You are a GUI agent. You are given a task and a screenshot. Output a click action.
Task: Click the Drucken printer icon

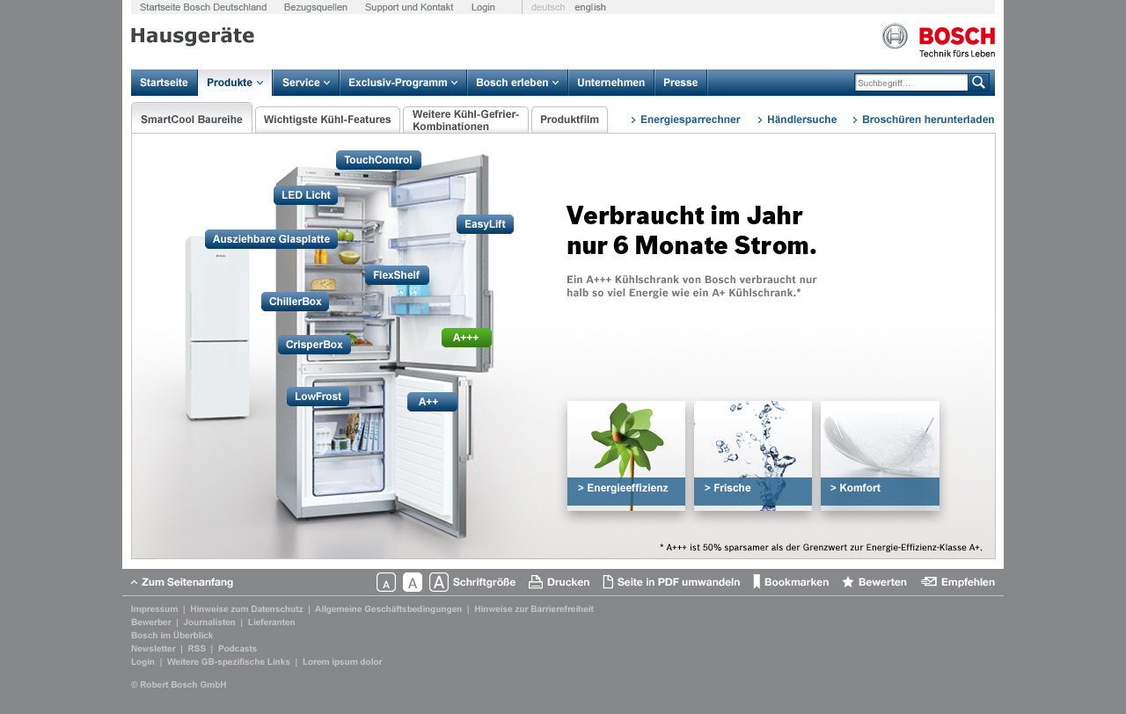click(535, 581)
